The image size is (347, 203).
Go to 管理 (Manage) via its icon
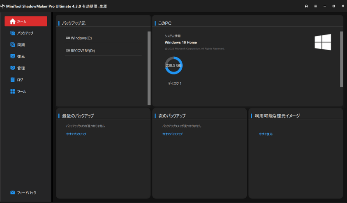13,68
